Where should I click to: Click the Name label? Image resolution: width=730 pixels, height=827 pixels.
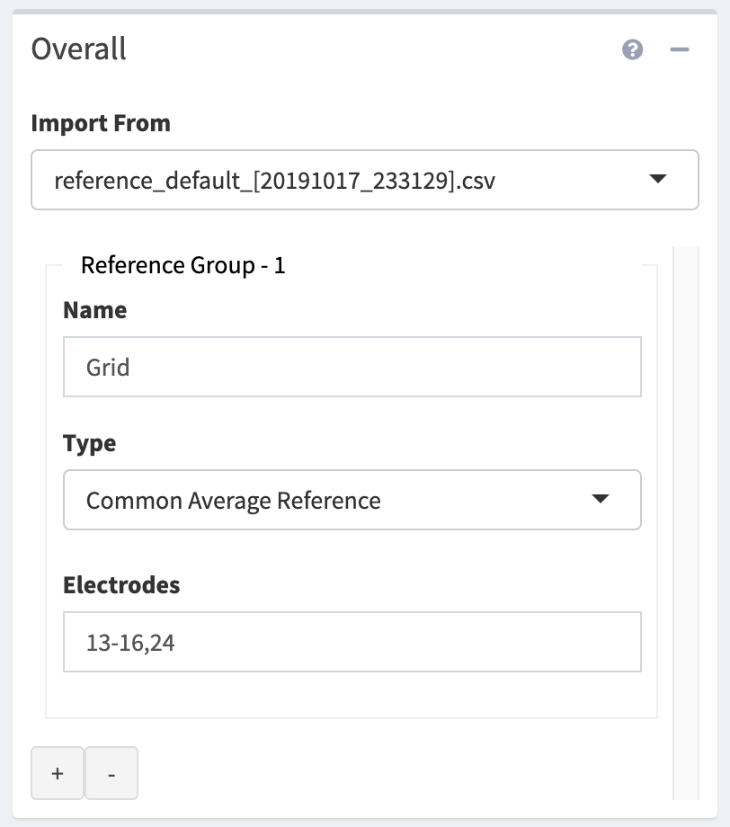95,310
